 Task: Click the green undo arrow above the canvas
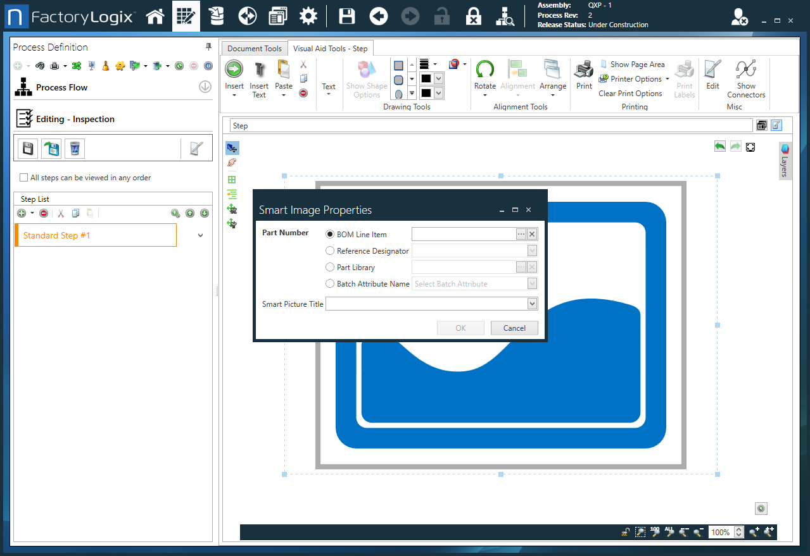[x=719, y=146]
